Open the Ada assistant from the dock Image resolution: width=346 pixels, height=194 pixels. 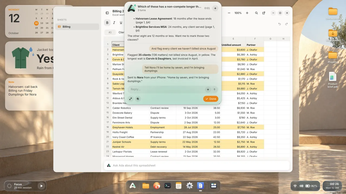(x=132, y=186)
